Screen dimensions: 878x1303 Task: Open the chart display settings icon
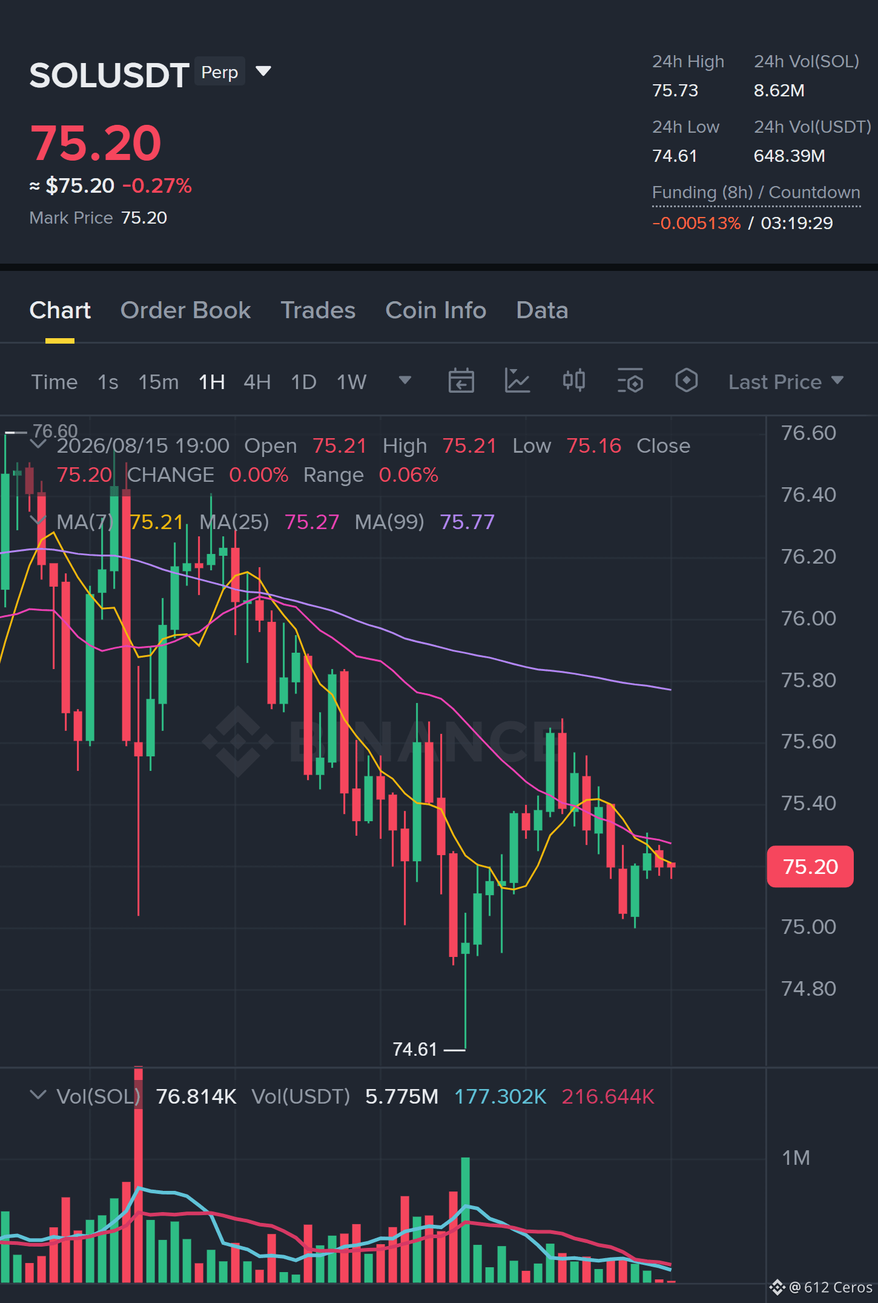pos(630,381)
